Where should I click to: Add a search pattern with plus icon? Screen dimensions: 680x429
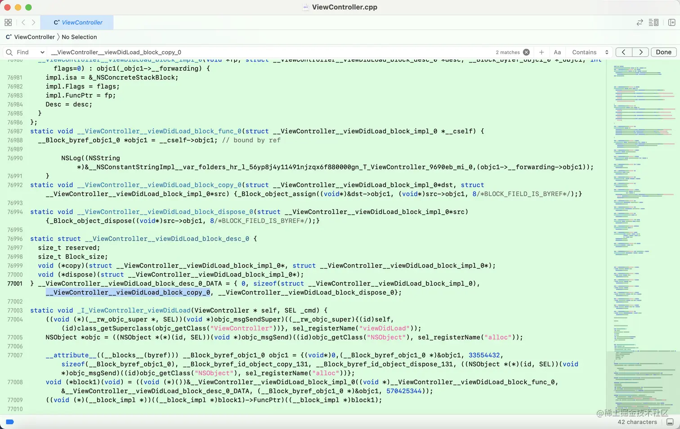pyautogui.click(x=541, y=52)
